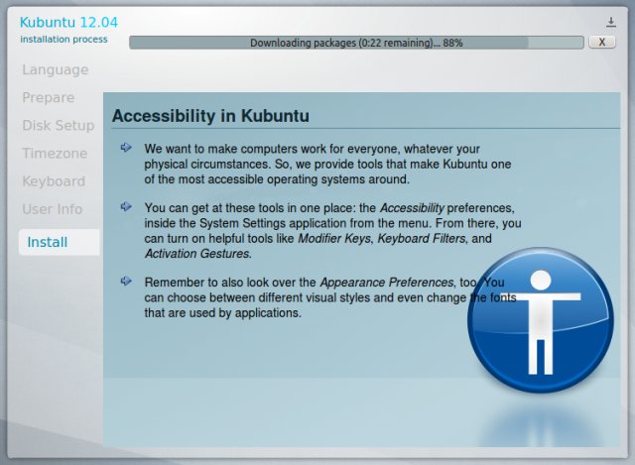Click the "Kubuntu 12.04" title text
635x465 pixels.
click(68, 22)
